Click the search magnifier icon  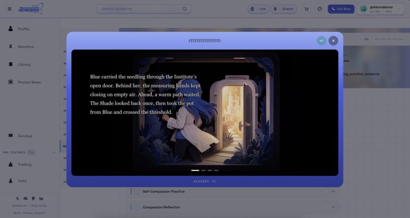pyautogui.click(x=185, y=9)
